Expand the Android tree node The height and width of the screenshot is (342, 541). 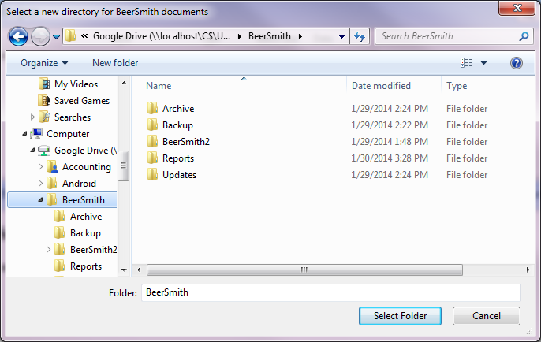pos(40,184)
